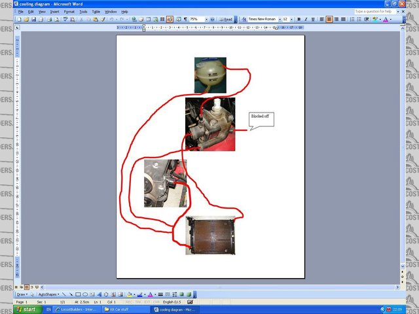Click the Underline formatting button
This screenshot has height=314, width=419.
(313, 20)
